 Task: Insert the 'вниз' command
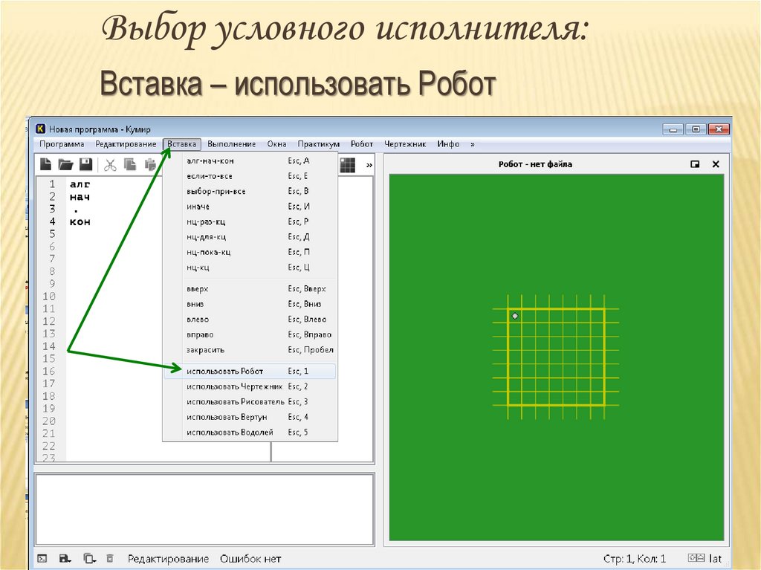250,304
